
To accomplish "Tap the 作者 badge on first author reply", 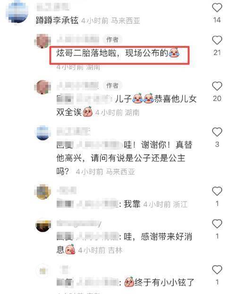I will point(112,40).
